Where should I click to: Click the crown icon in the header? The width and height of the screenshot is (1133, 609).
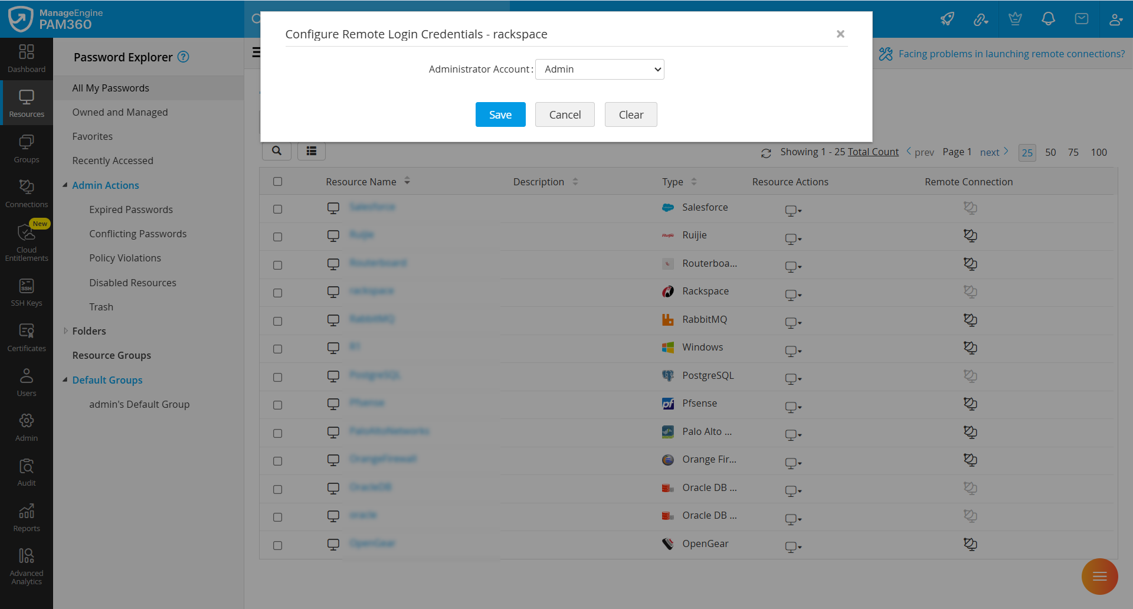(1015, 19)
